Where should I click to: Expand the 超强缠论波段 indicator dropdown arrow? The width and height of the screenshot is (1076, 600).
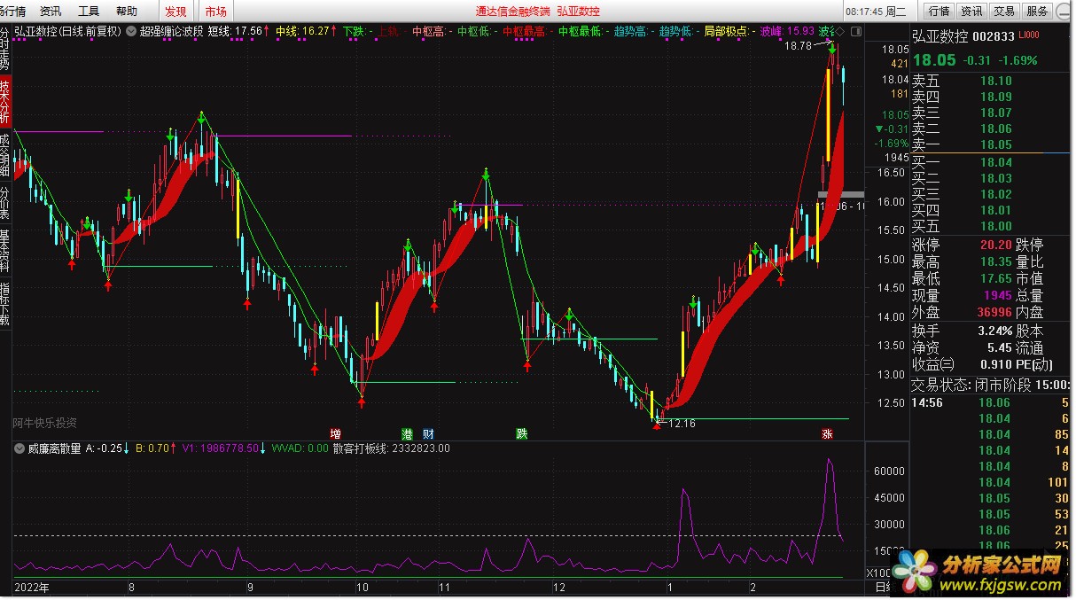pyautogui.click(x=131, y=30)
